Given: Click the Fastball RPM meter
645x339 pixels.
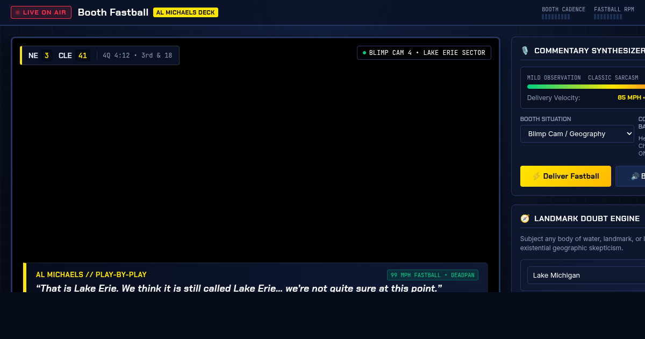Looking at the screenshot, I should (608, 17).
